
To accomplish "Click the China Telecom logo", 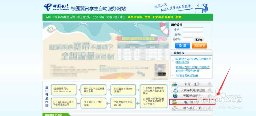I will pos(57,7).
